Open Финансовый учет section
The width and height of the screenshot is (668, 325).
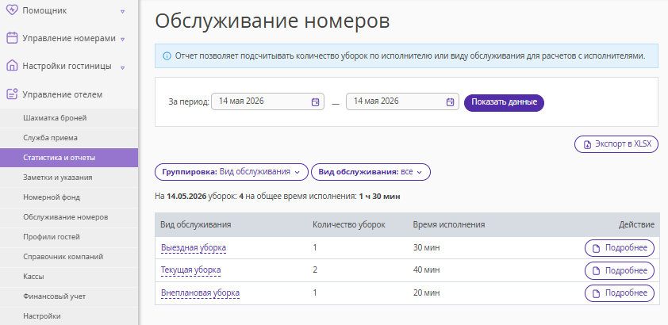[x=69, y=296]
